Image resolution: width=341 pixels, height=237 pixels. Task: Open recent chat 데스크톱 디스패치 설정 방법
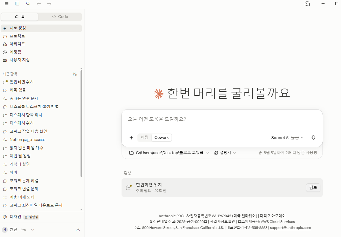[x=40, y=107]
